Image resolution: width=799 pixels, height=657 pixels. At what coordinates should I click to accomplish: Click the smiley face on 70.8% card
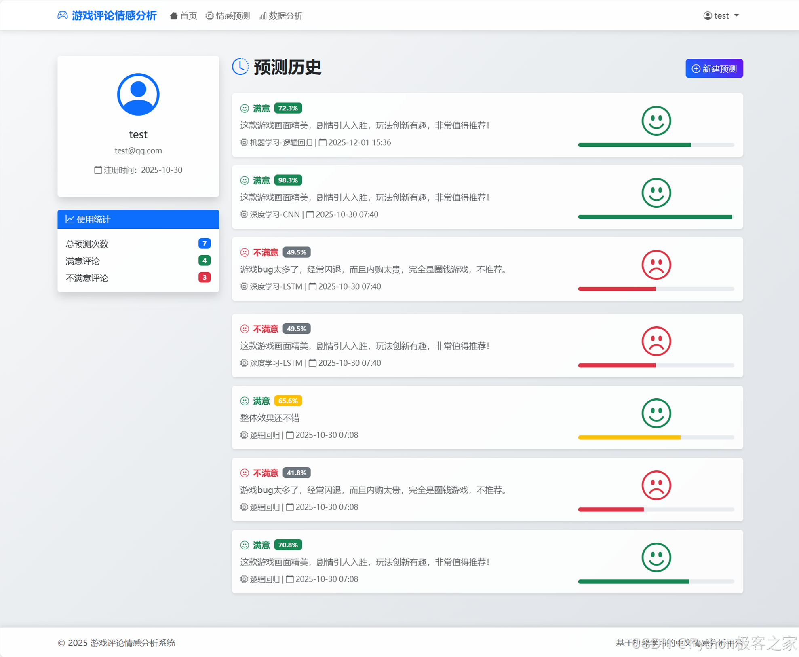tap(656, 557)
